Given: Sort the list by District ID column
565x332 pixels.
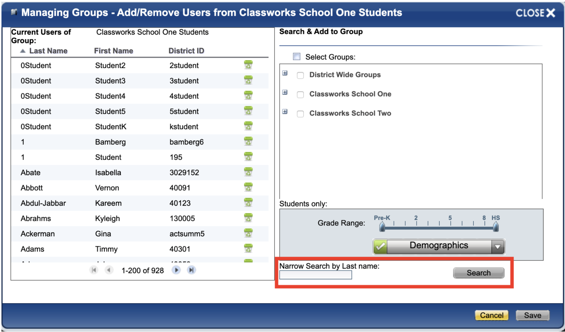Looking at the screenshot, I should [x=186, y=51].
